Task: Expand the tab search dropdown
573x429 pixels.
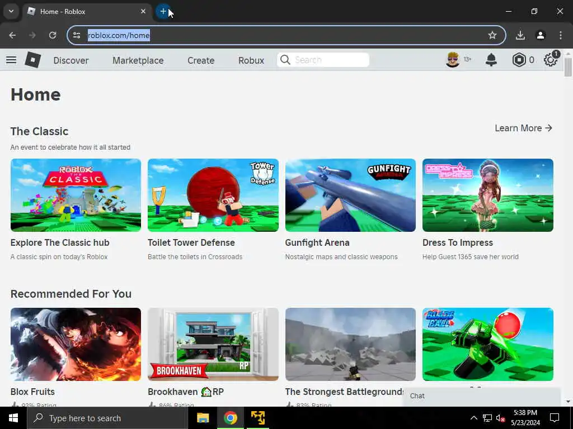Action: click(x=11, y=11)
